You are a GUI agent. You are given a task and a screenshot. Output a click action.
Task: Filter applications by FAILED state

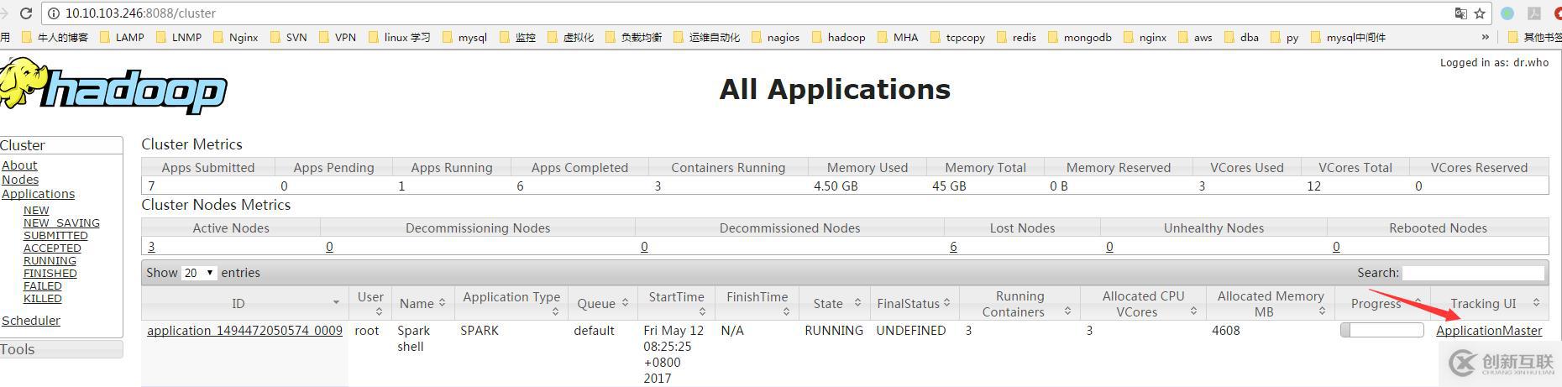(43, 286)
